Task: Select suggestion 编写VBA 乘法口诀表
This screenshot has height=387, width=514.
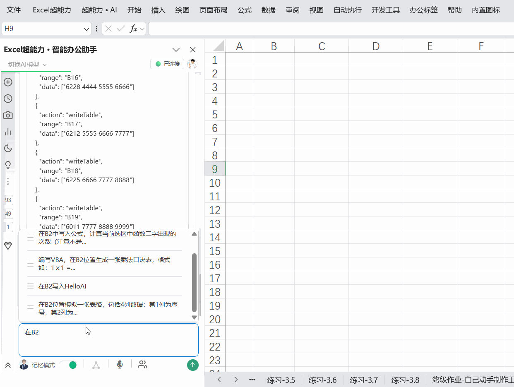Action: pyautogui.click(x=104, y=264)
